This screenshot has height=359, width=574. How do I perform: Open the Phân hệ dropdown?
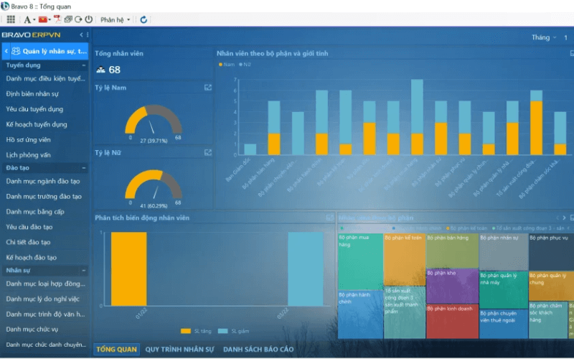click(x=115, y=19)
